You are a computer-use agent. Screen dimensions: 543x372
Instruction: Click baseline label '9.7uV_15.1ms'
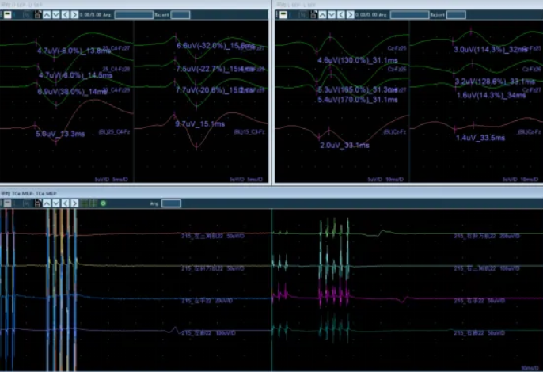(x=199, y=123)
